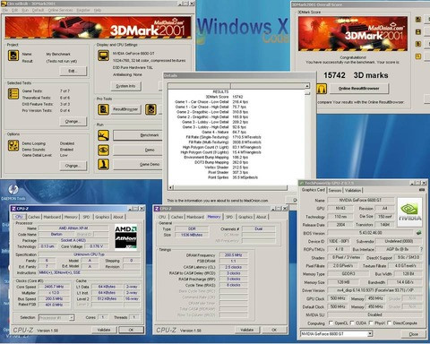The height and width of the screenshot is (344, 430).
Task: Enable the OpenCL checkbox in GPU-Z
Action: 331,323
